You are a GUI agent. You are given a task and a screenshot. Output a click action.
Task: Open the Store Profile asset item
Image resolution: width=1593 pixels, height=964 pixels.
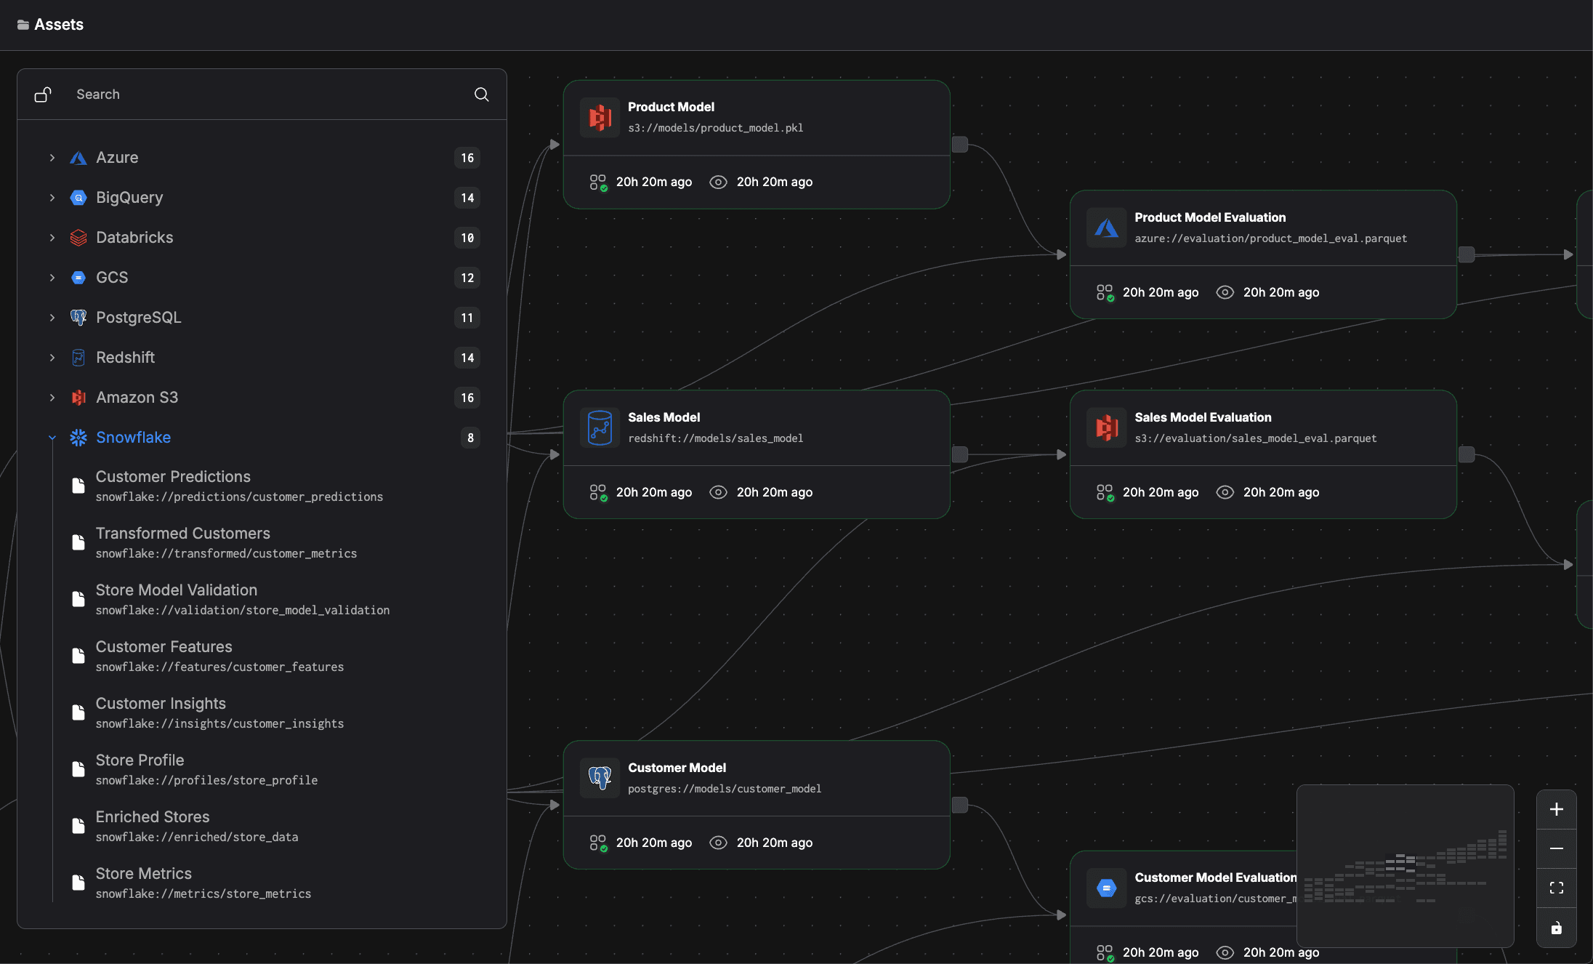140,760
